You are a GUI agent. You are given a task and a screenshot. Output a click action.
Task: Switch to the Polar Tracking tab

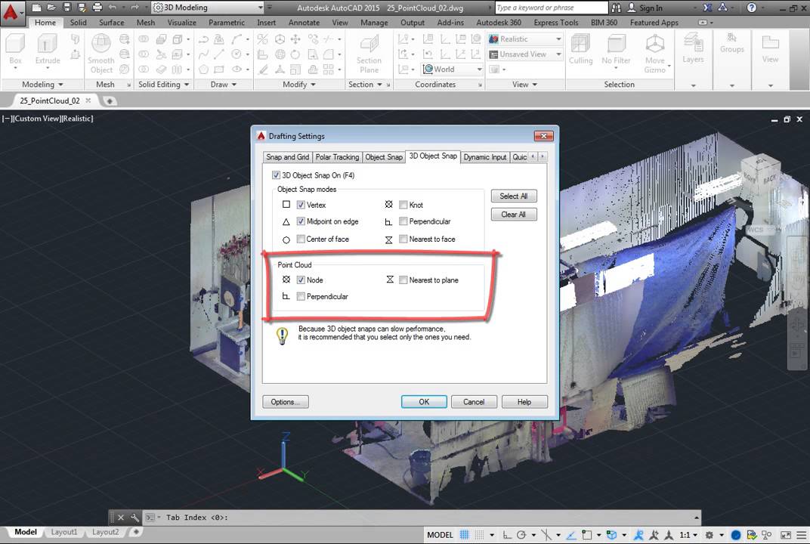point(337,157)
